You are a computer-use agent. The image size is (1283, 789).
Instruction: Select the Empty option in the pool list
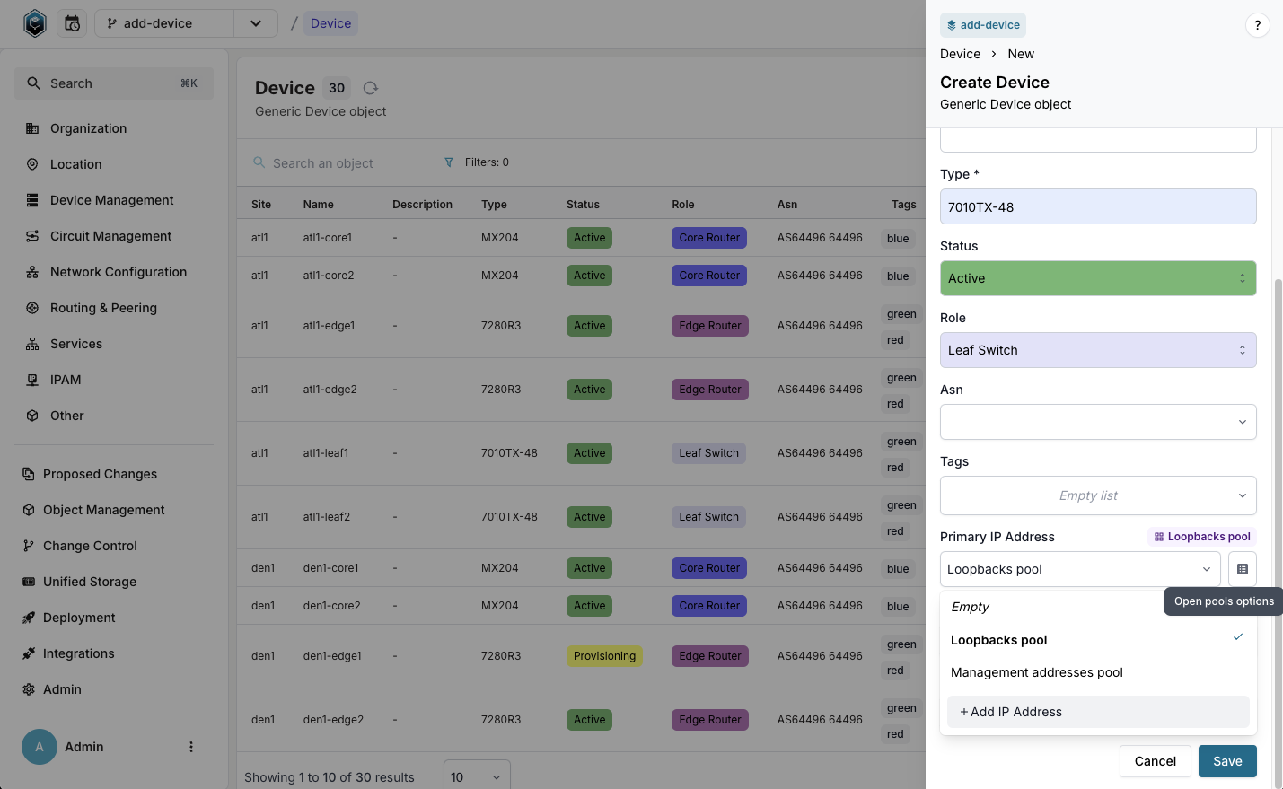click(x=970, y=607)
